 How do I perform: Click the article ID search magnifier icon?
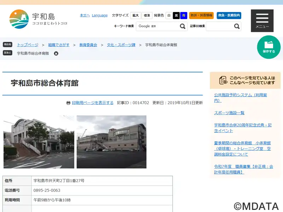237,26
